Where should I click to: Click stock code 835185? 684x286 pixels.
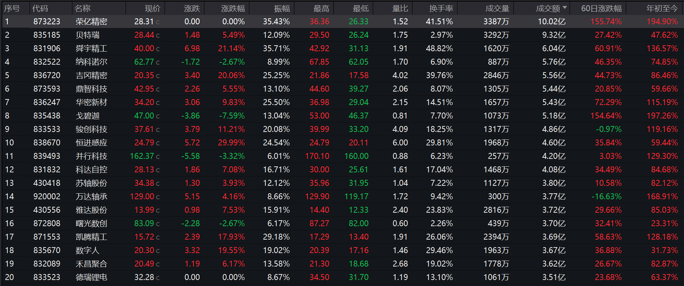click(x=47, y=35)
